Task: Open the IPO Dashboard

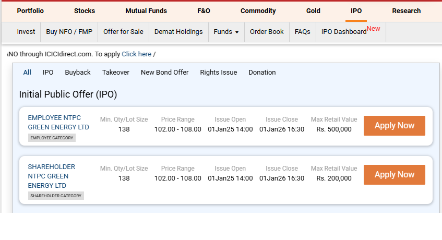Action: (344, 32)
